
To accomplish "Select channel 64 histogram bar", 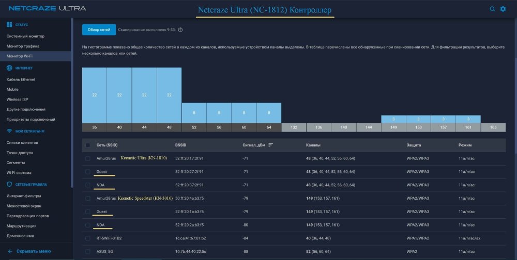I will 269,113.
